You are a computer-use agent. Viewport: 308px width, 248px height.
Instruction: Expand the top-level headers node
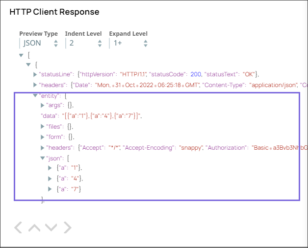tap(35, 85)
